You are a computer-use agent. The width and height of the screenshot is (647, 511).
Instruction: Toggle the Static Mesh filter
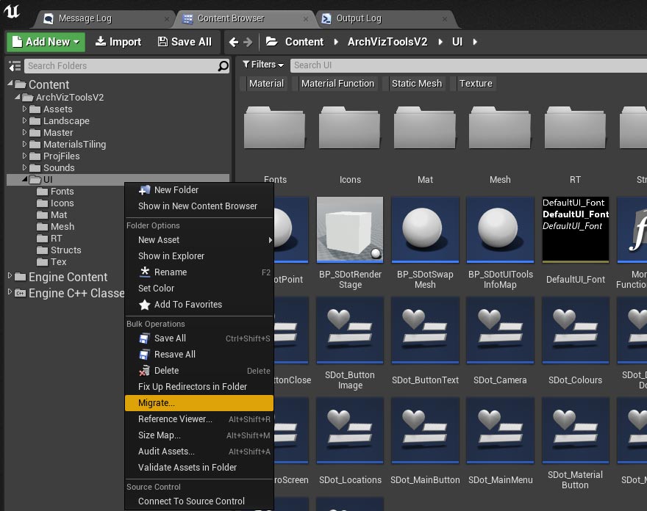tap(414, 84)
